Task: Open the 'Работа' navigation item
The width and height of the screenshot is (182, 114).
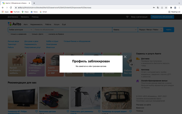Action: (x=48, y=24)
